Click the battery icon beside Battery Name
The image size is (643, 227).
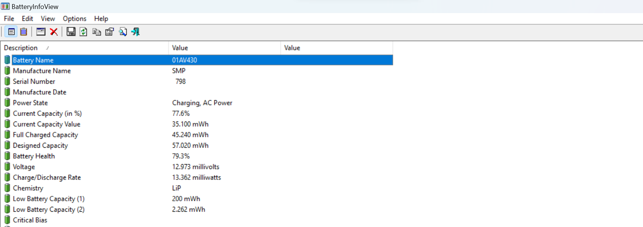(7, 60)
